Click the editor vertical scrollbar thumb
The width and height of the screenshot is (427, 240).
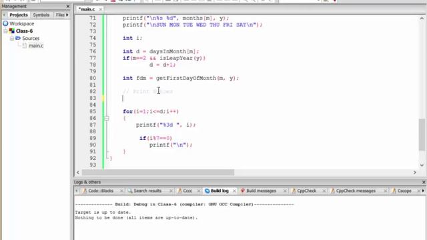(x=422, y=135)
